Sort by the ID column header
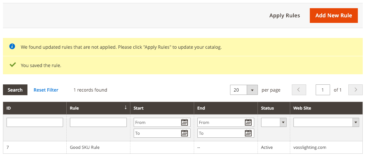 click(x=35, y=108)
